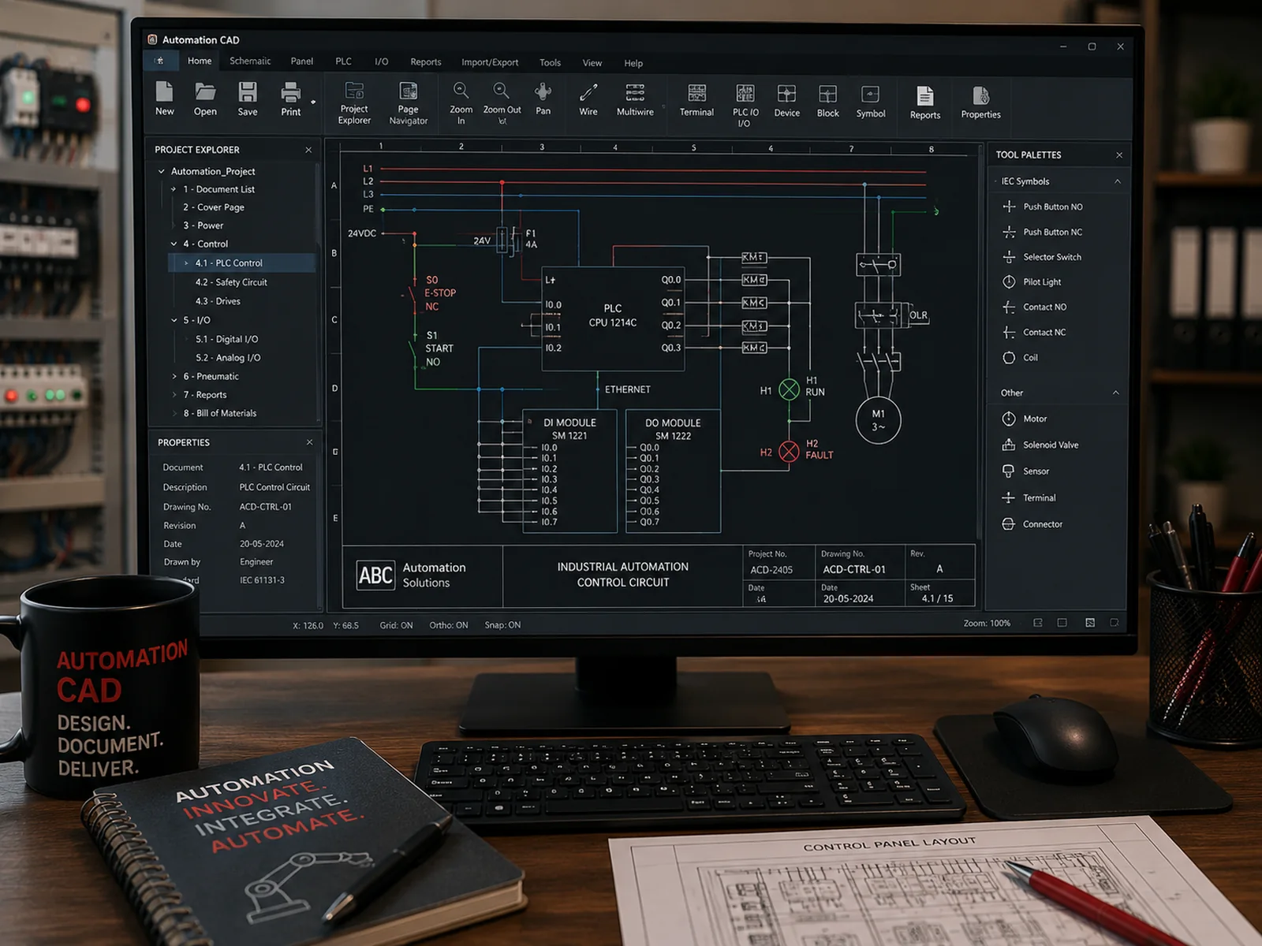This screenshot has width=1262, height=946.
Task: Switch to the Home ribbon tab
Action: coord(200,61)
